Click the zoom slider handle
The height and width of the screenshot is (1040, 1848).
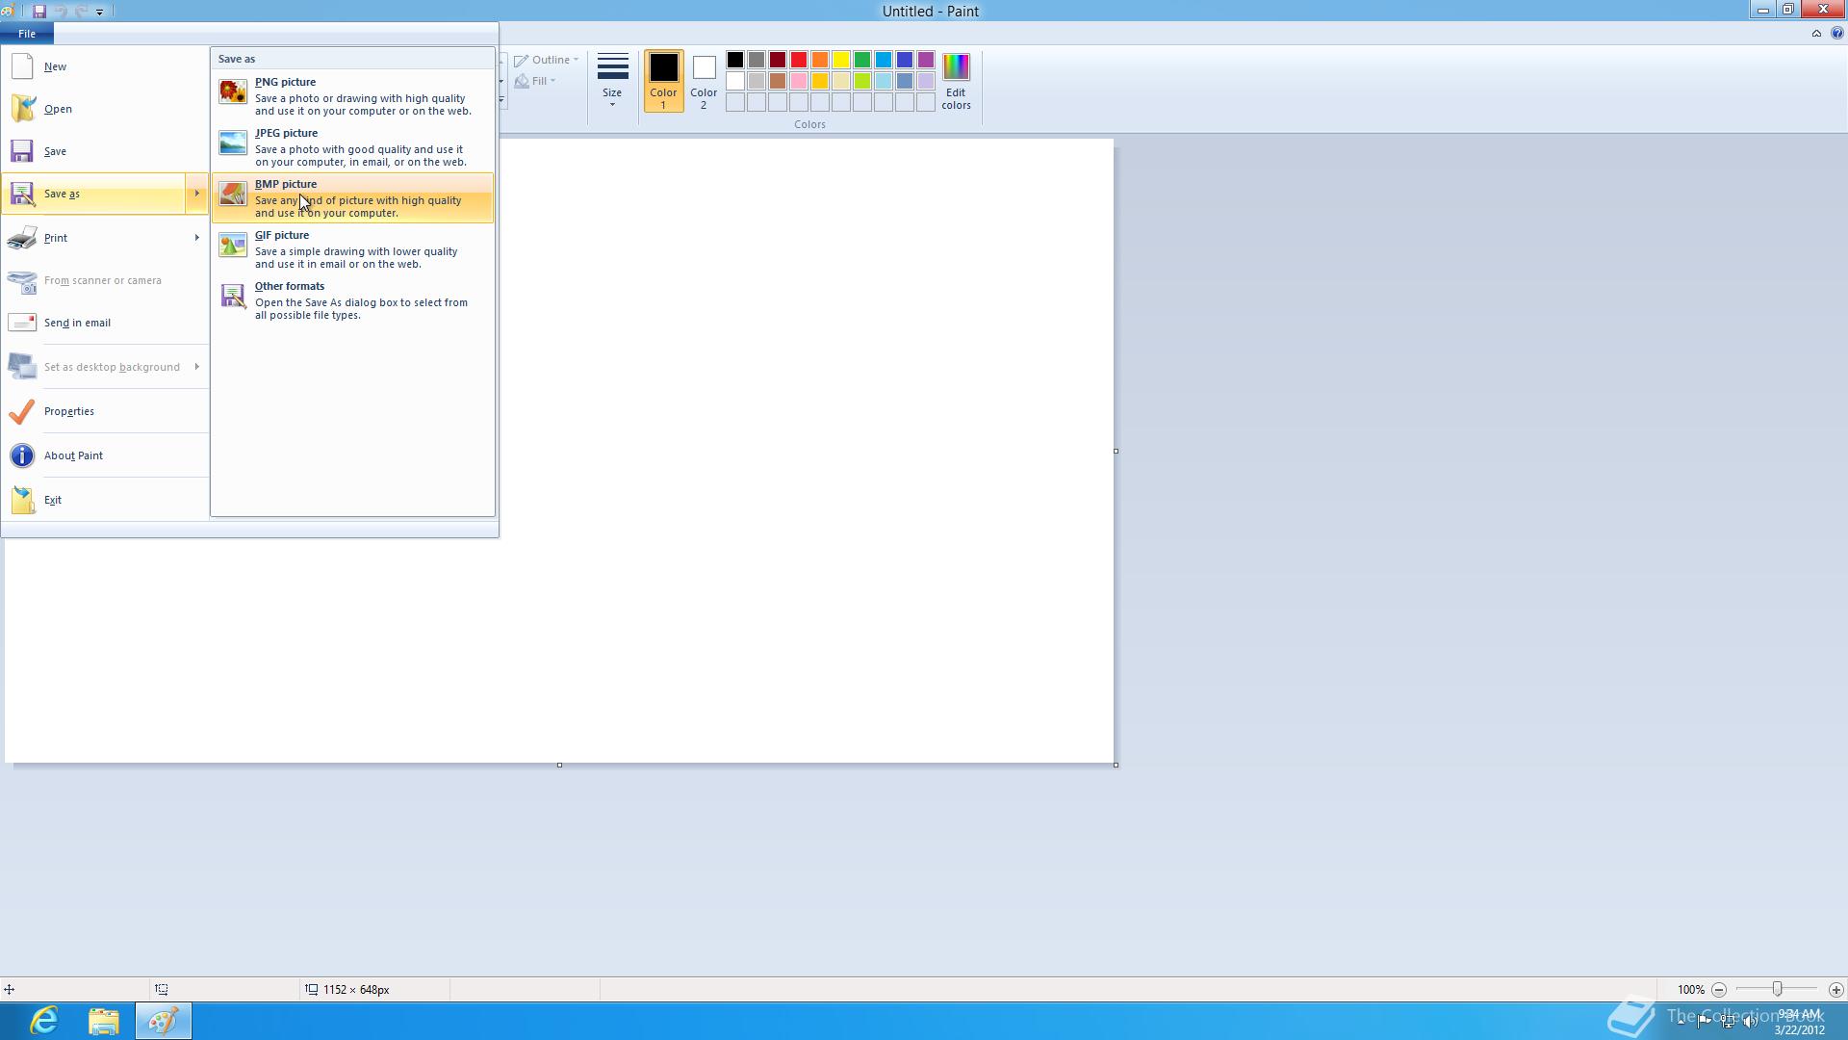pyautogui.click(x=1777, y=990)
